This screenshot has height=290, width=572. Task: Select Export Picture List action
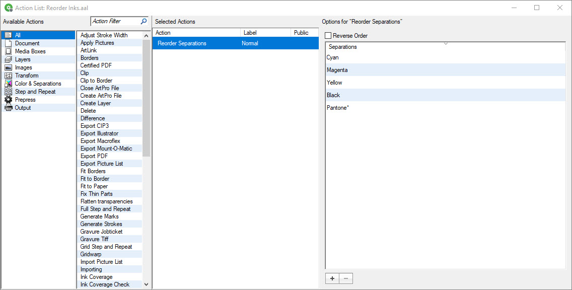click(x=109, y=164)
